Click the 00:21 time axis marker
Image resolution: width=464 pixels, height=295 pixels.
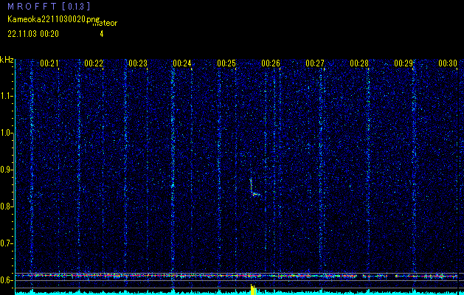coord(49,63)
